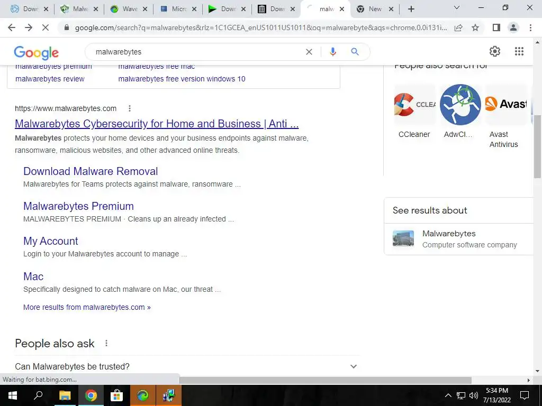Open the notification center
The height and width of the screenshot is (406, 542).
point(525,395)
